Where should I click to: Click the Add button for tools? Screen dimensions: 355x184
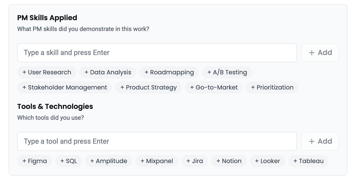click(x=320, y=141)
